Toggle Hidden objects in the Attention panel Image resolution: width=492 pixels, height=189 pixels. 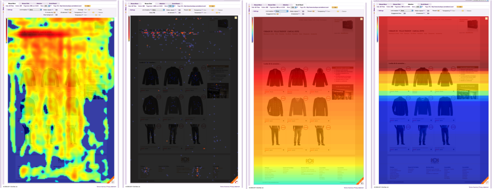[x=427, y=11]
